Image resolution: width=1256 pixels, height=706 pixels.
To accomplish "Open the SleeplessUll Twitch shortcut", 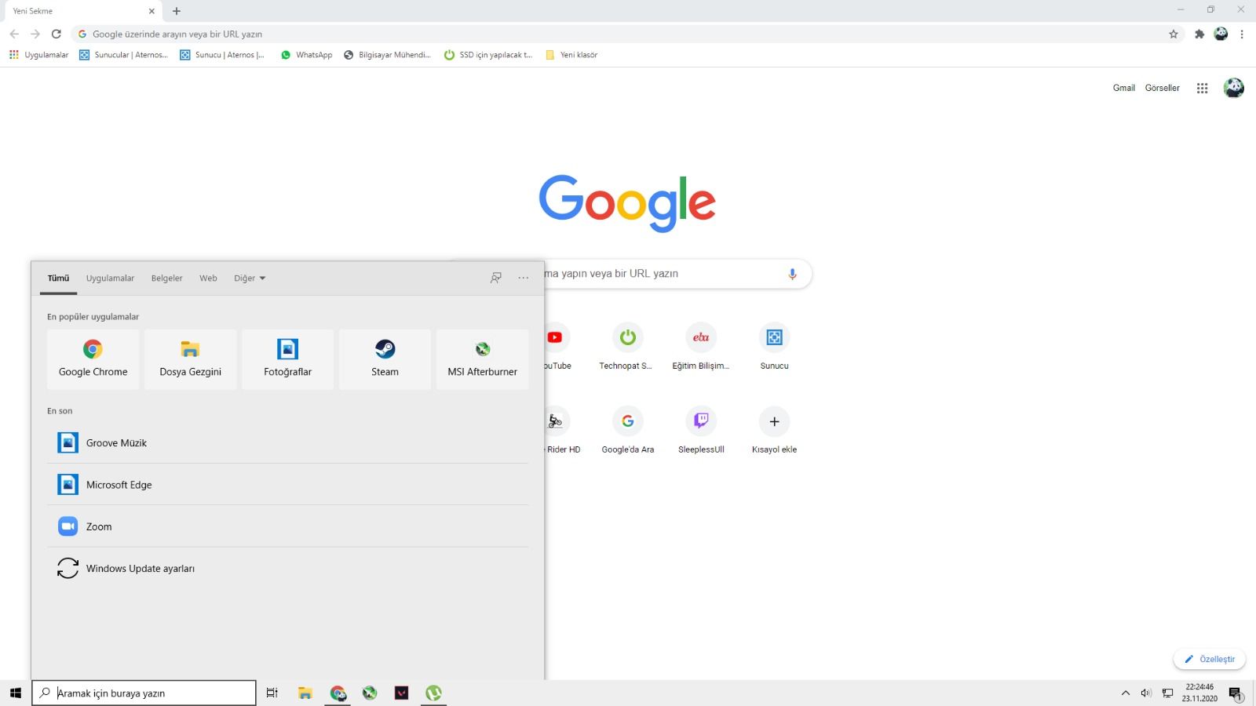I will 701,430.
